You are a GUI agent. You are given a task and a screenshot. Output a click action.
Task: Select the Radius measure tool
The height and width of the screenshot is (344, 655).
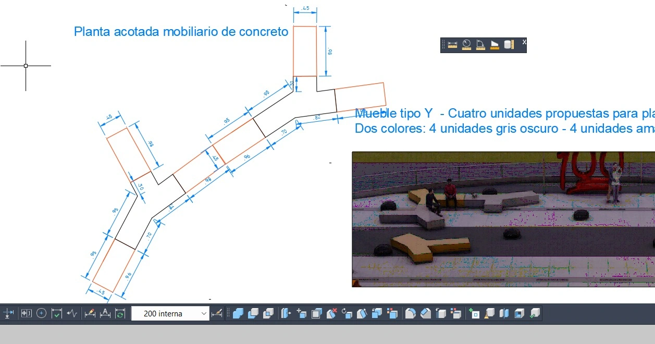click(x=466, y=45)
